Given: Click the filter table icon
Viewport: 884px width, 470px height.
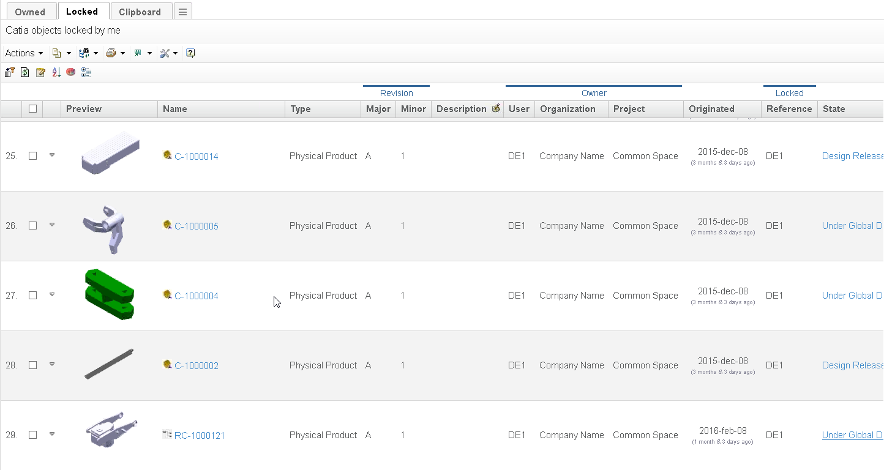Looking at the screenshot, I should tap(10, 72).
